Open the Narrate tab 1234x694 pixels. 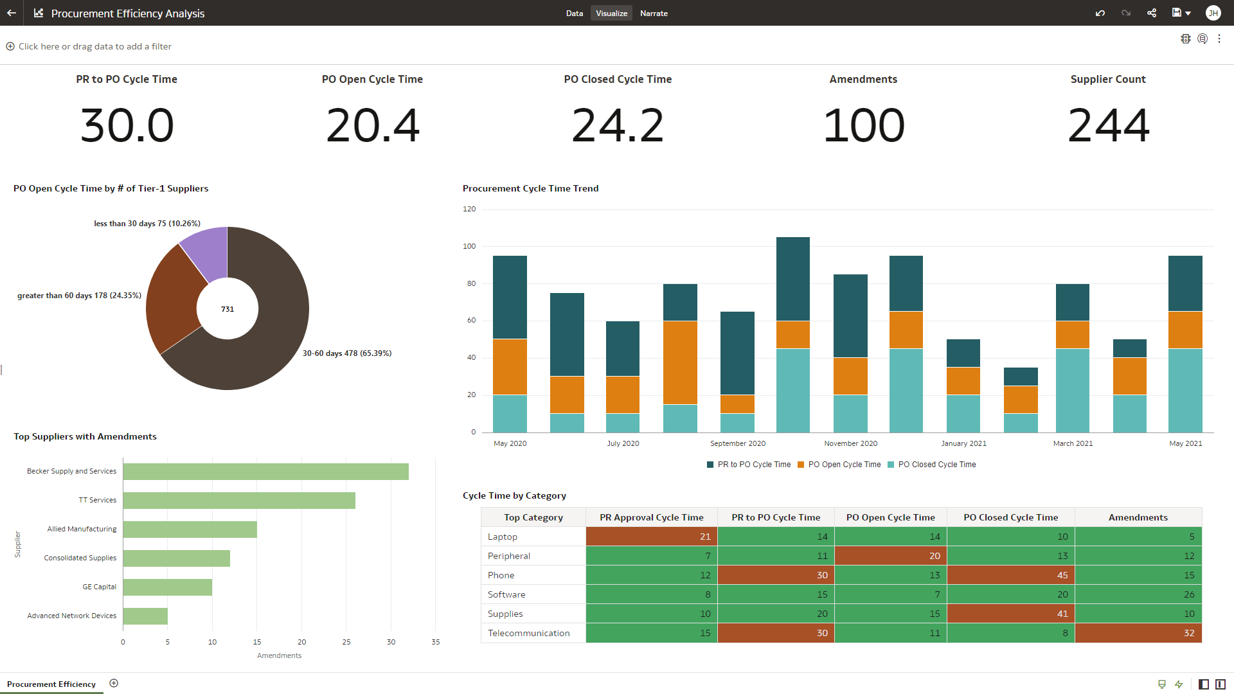pos(654,13)
